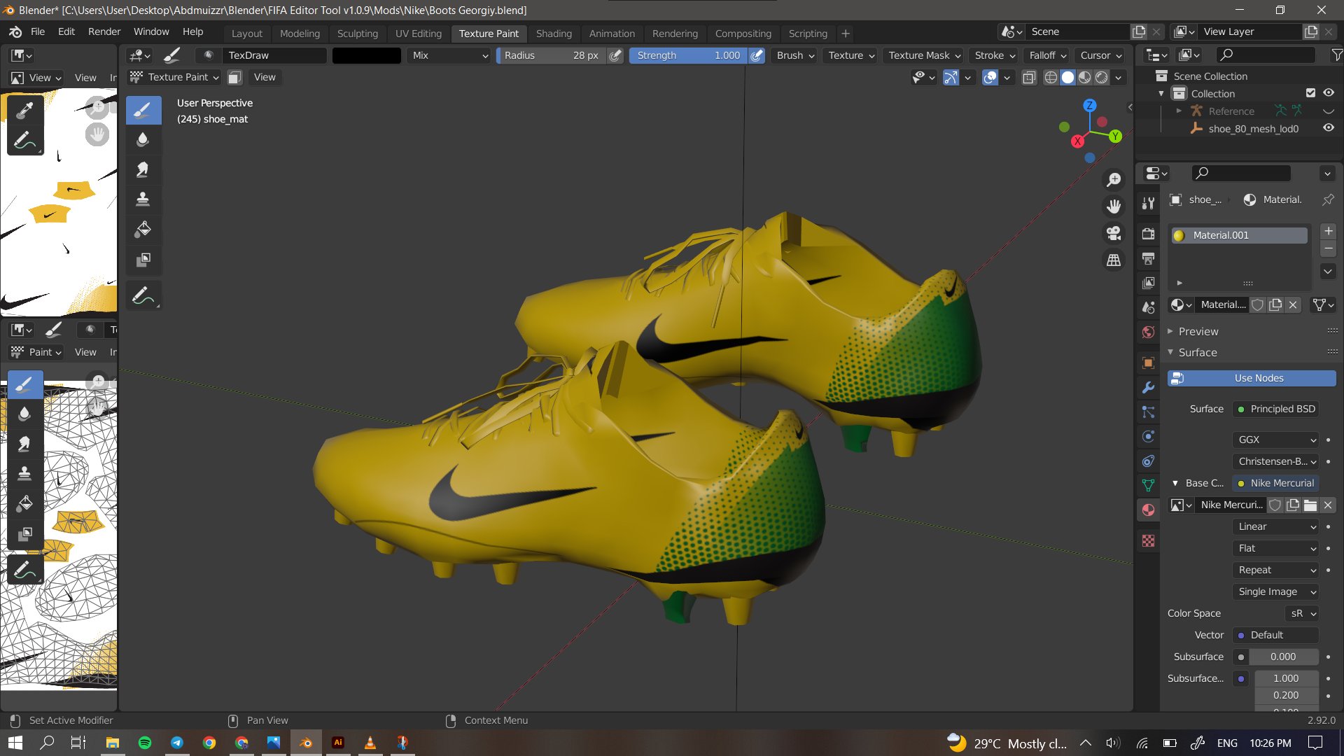
Task: Toggle show gizmo button
Action: pyautogui.click(x=950, y=78)
